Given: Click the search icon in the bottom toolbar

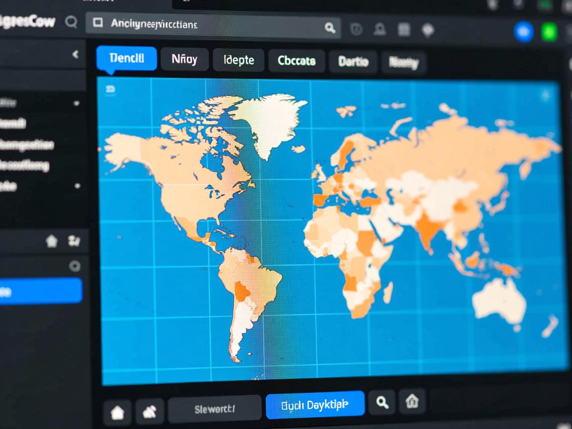Looking at the screenshot, I should pos(382,402).
